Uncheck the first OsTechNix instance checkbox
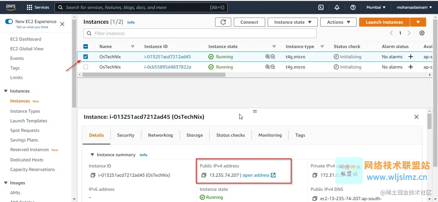 tap(86, 57)
